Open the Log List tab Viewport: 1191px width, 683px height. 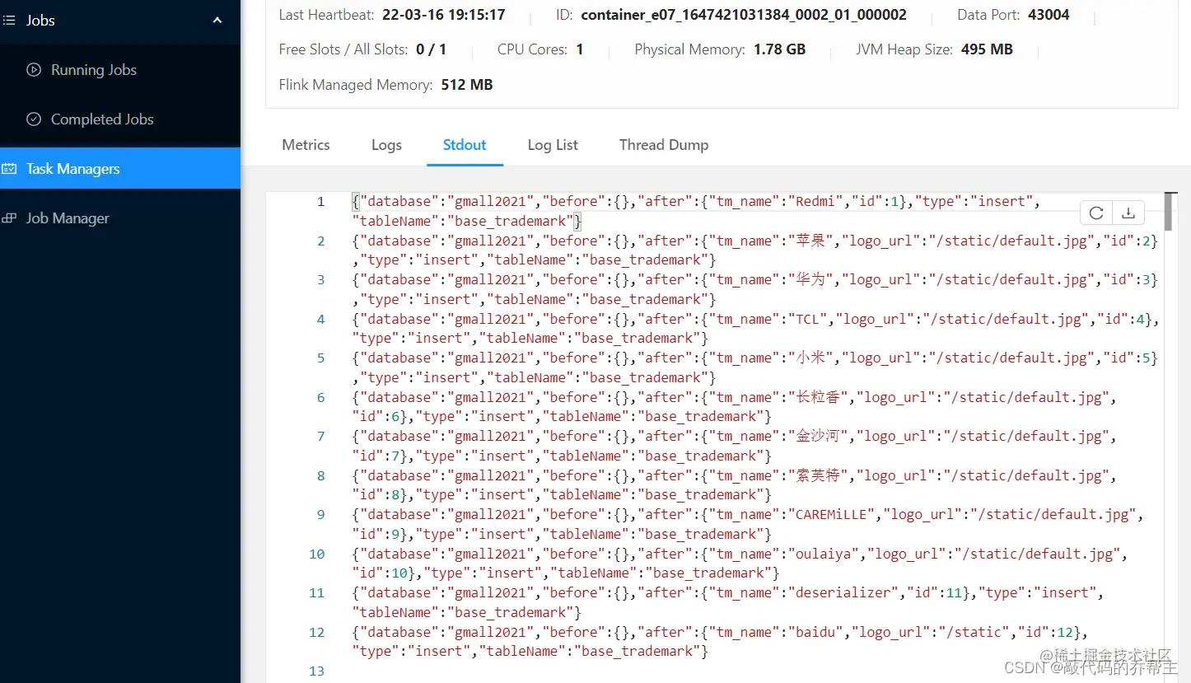tap(553, 145)
